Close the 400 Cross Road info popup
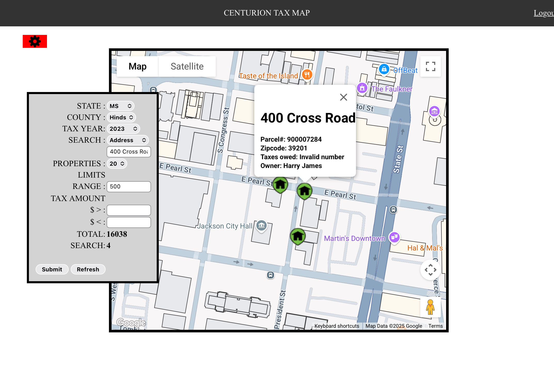Screen dimensions: 554x382 pos(343,97)
